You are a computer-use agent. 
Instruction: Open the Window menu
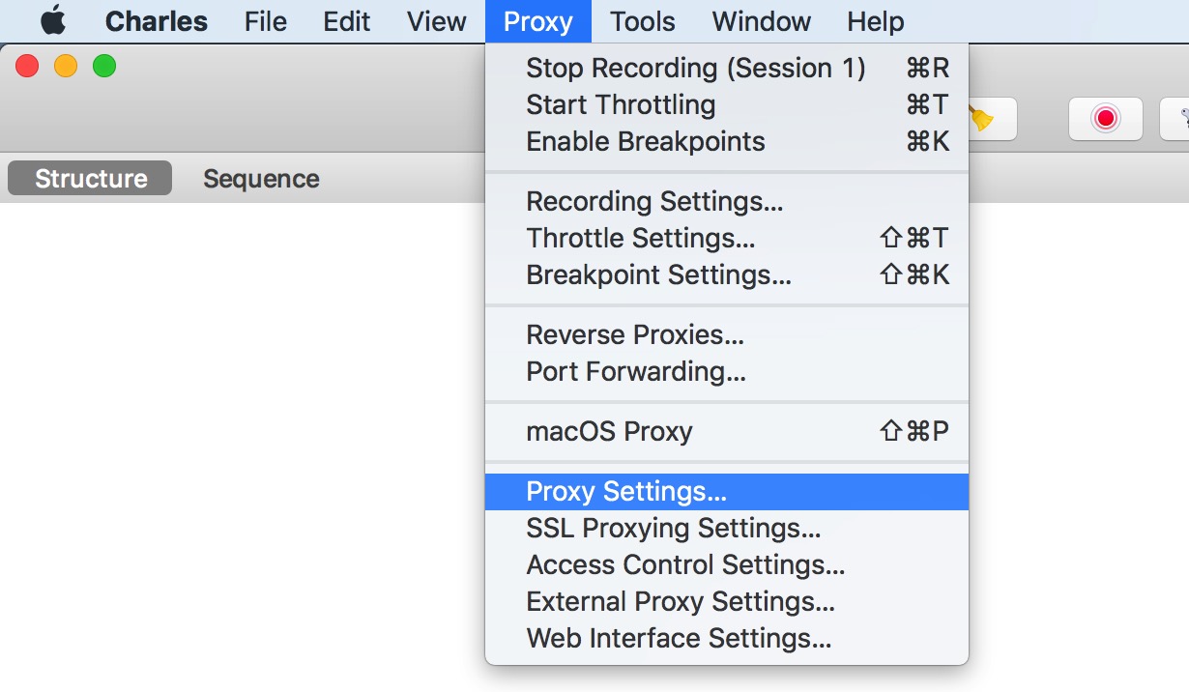click(762, 21)
